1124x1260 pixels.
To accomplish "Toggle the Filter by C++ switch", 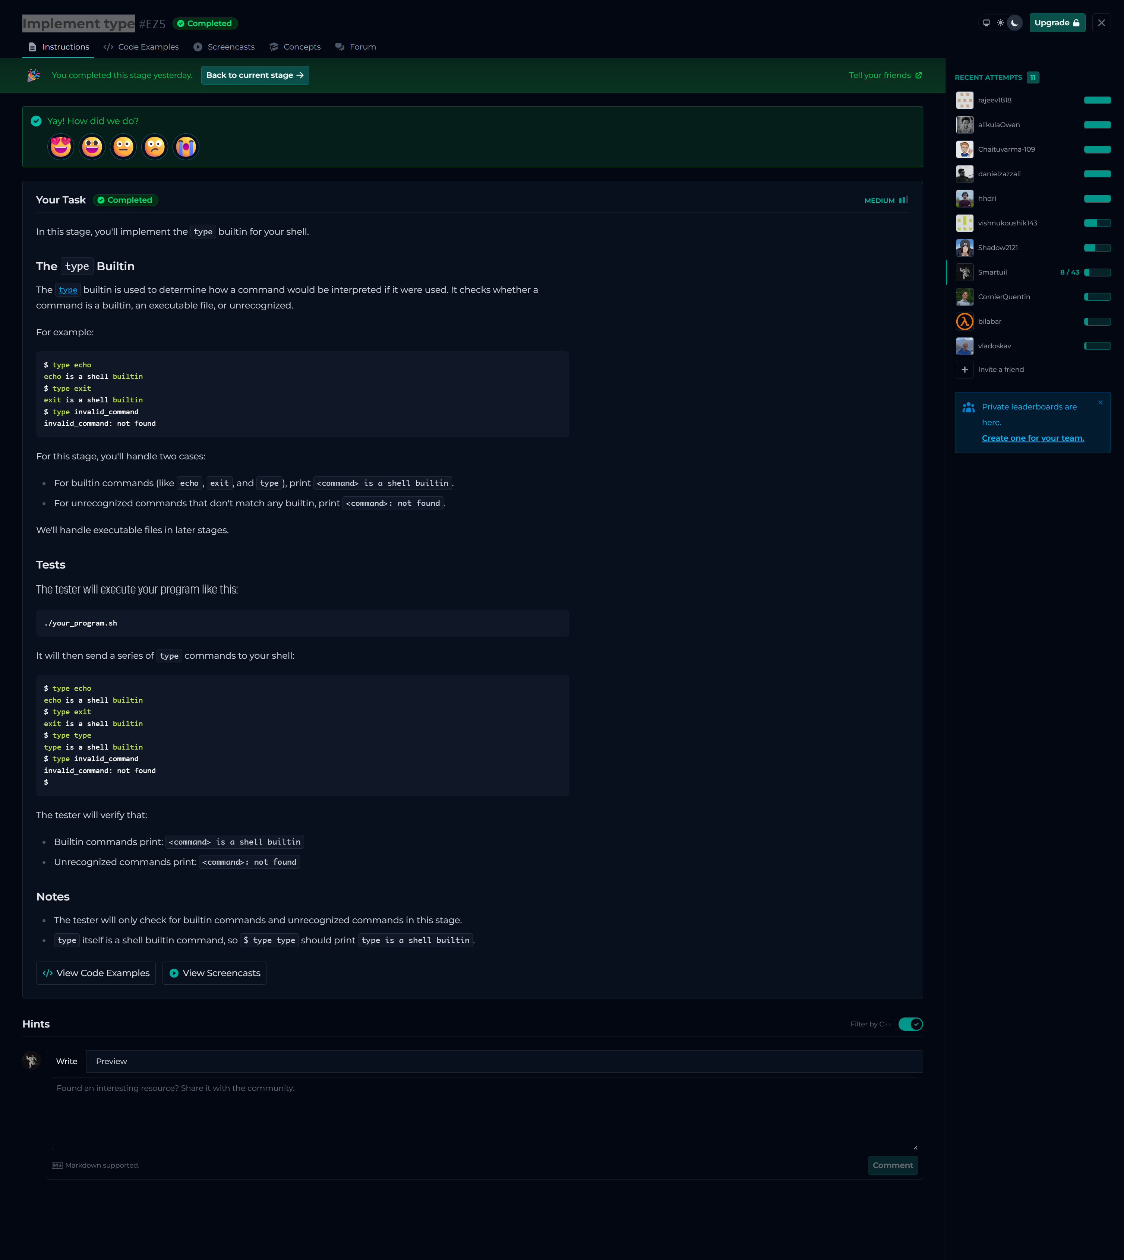I will pyautogui.click(x=910, y=1024).
